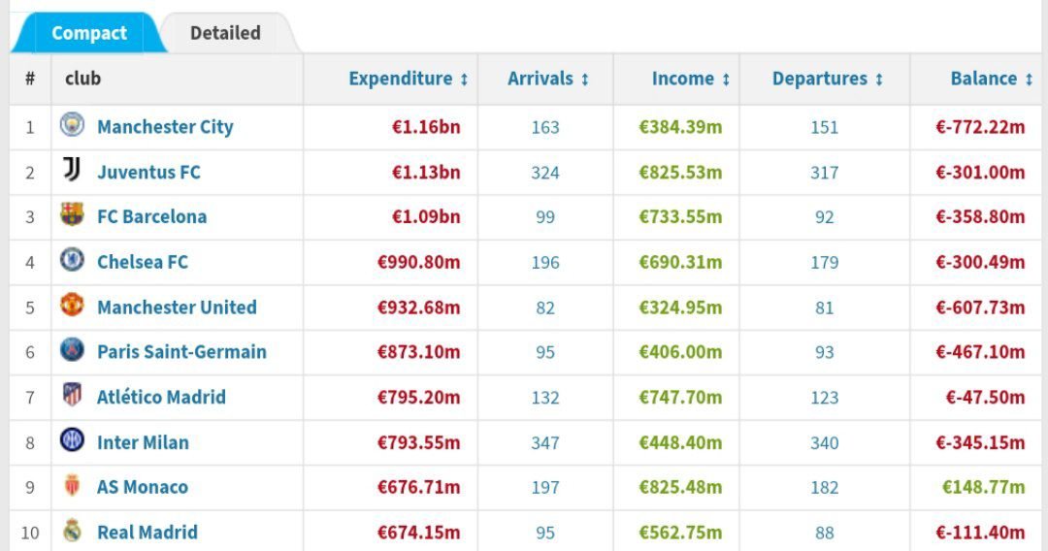1048x551 pixels.
Task: Open the Real Madrid club link
Action: [147, 532]
